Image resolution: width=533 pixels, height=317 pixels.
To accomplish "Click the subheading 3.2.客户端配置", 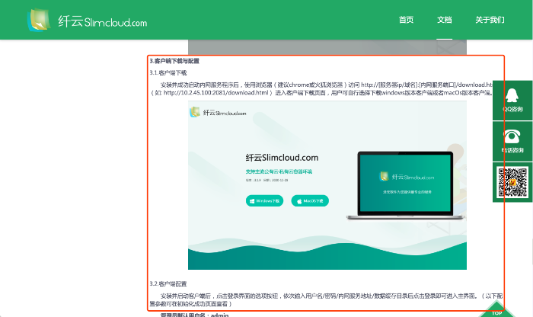I will coord(168,283).
